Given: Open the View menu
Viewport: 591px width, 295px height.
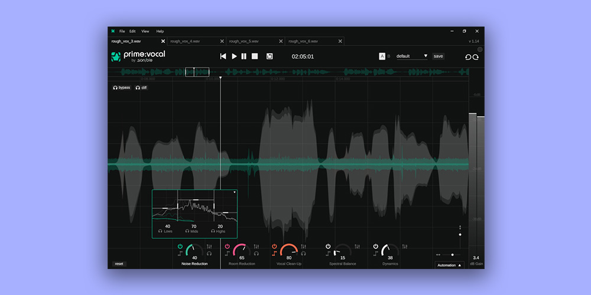Looking at the screenshot, I should click(145, 31).
